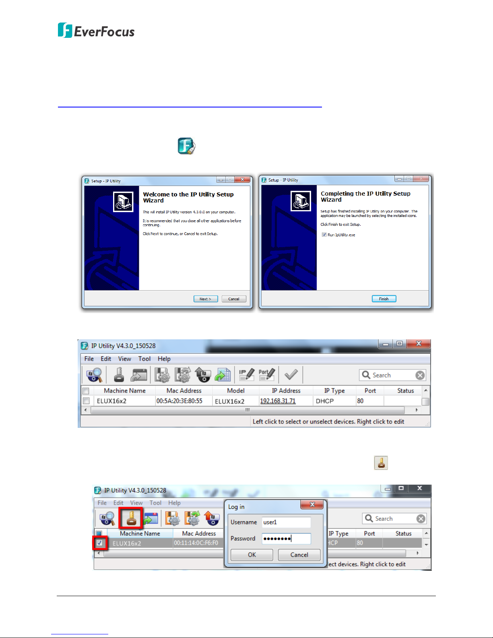Screen dimensions: 493x638
Task: Click the Password field in Log in dialog
Action: (286, 539)
